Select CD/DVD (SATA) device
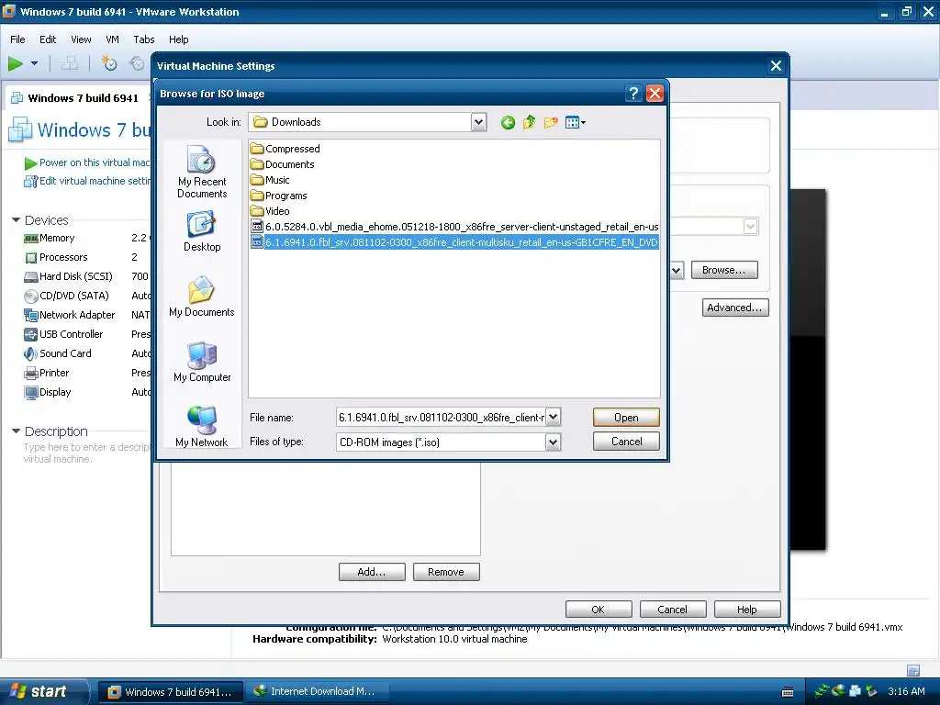 tap(85, 296)
